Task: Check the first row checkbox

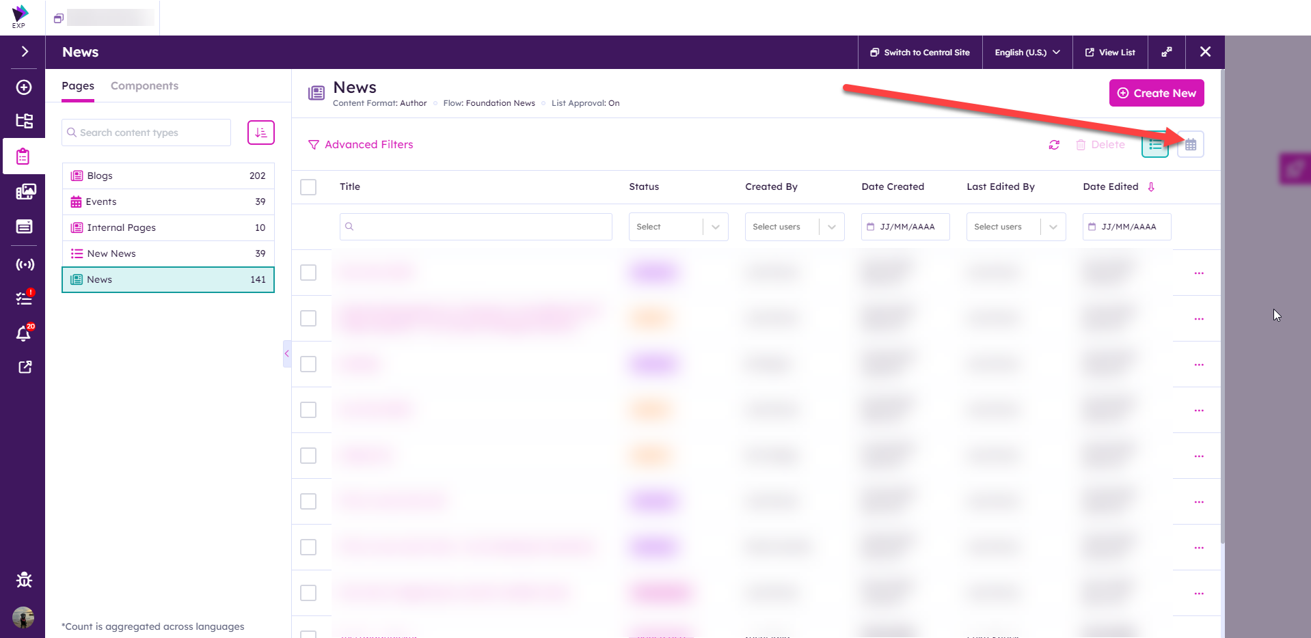Action: point(308,273)
